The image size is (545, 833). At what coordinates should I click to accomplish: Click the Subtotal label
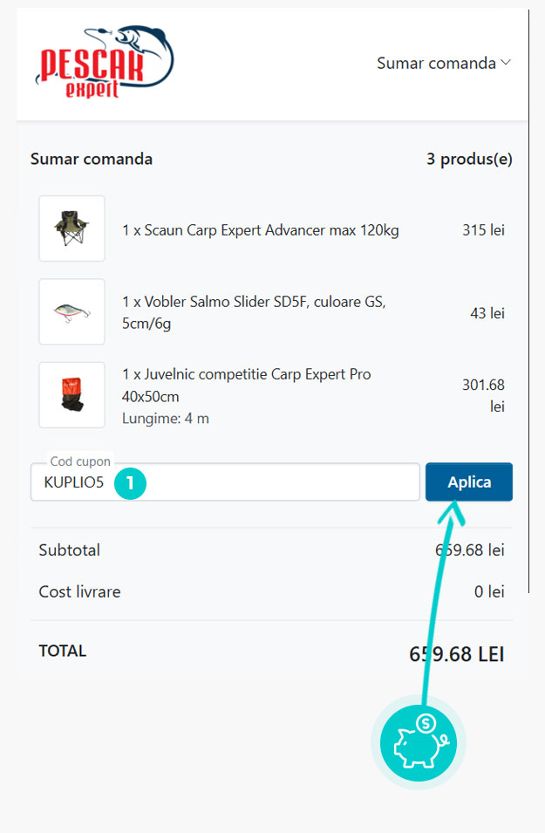[x=70, y=550]
